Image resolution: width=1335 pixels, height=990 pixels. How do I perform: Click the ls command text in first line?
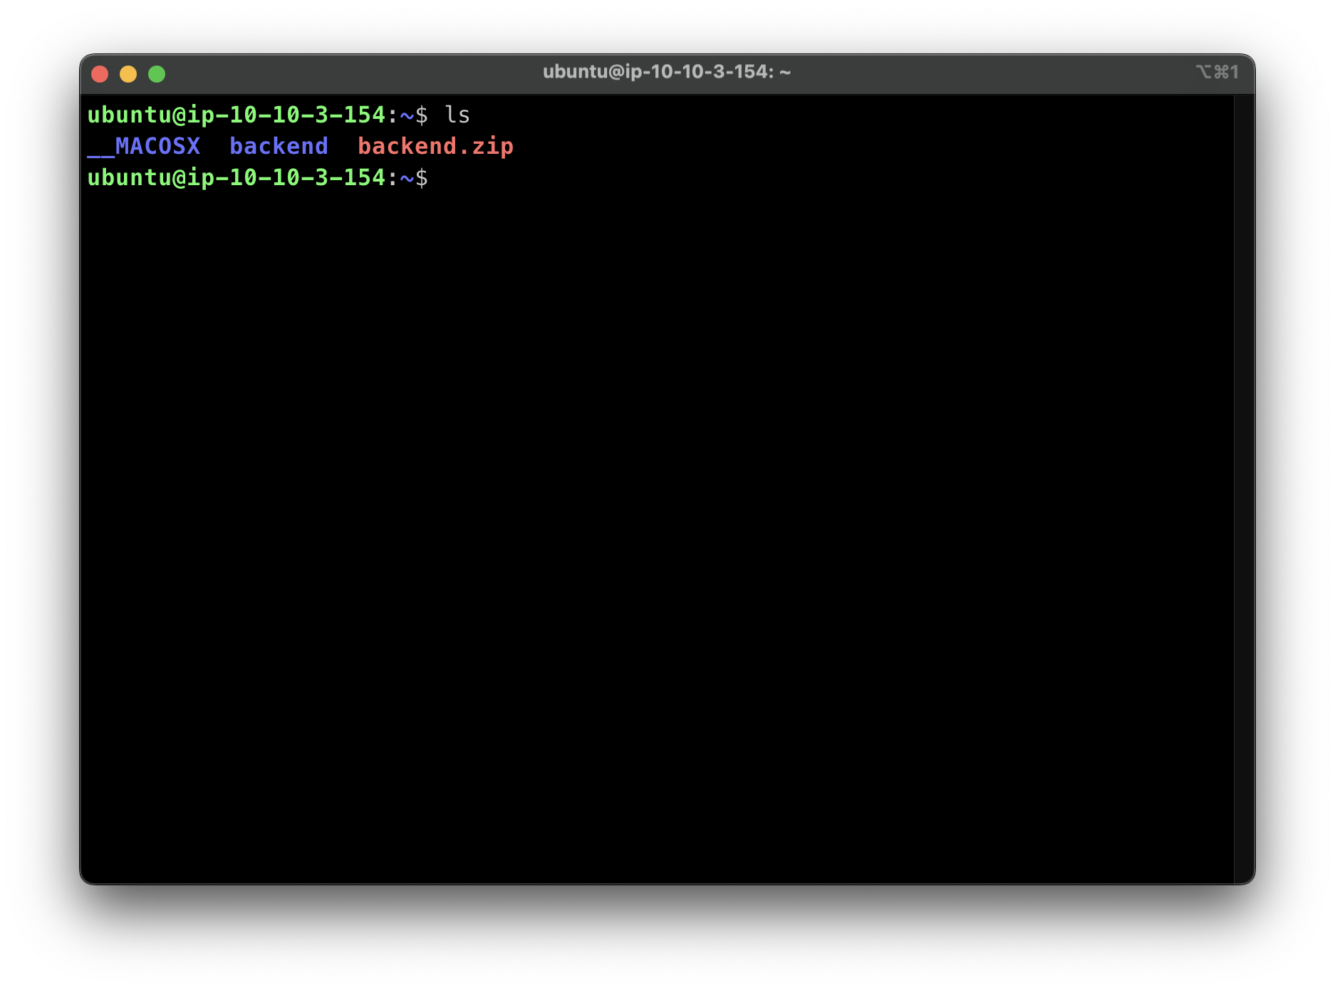[458, 114]
